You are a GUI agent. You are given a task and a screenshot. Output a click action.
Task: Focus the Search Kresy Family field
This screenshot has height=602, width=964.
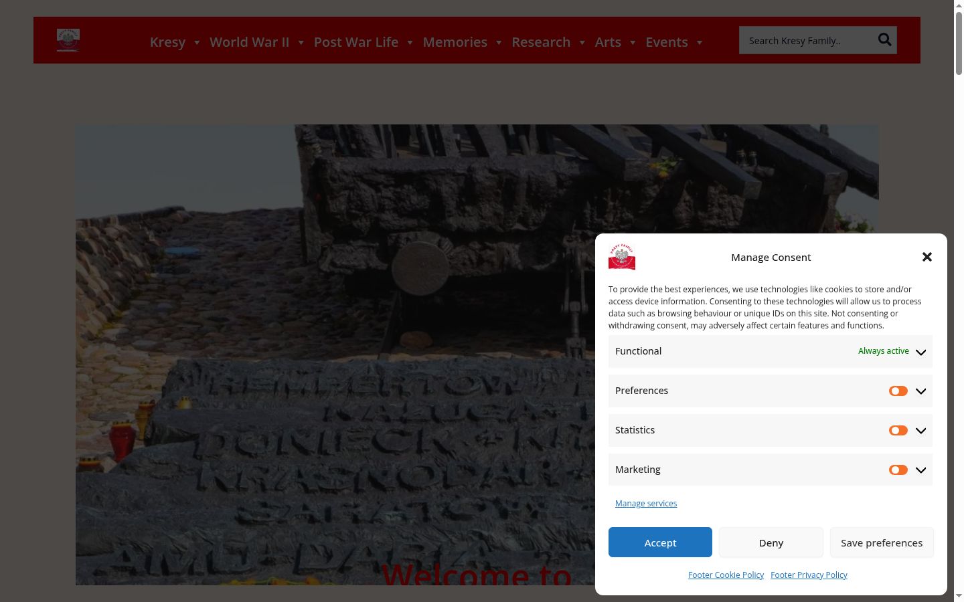(806, 40)
